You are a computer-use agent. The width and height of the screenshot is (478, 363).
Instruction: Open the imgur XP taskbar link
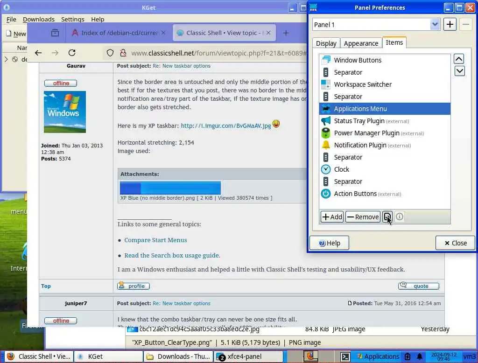[x=226, y=126]
